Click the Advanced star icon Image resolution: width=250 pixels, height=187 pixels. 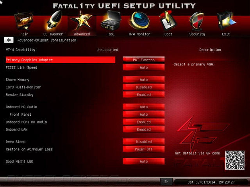82,20
